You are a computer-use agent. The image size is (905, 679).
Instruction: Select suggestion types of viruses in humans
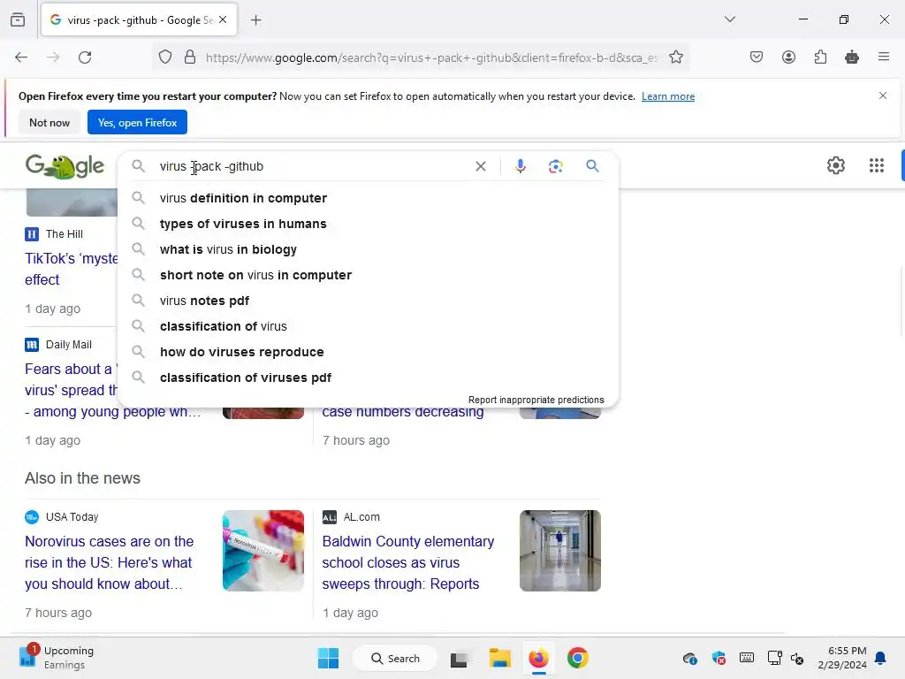click(369, 224)
